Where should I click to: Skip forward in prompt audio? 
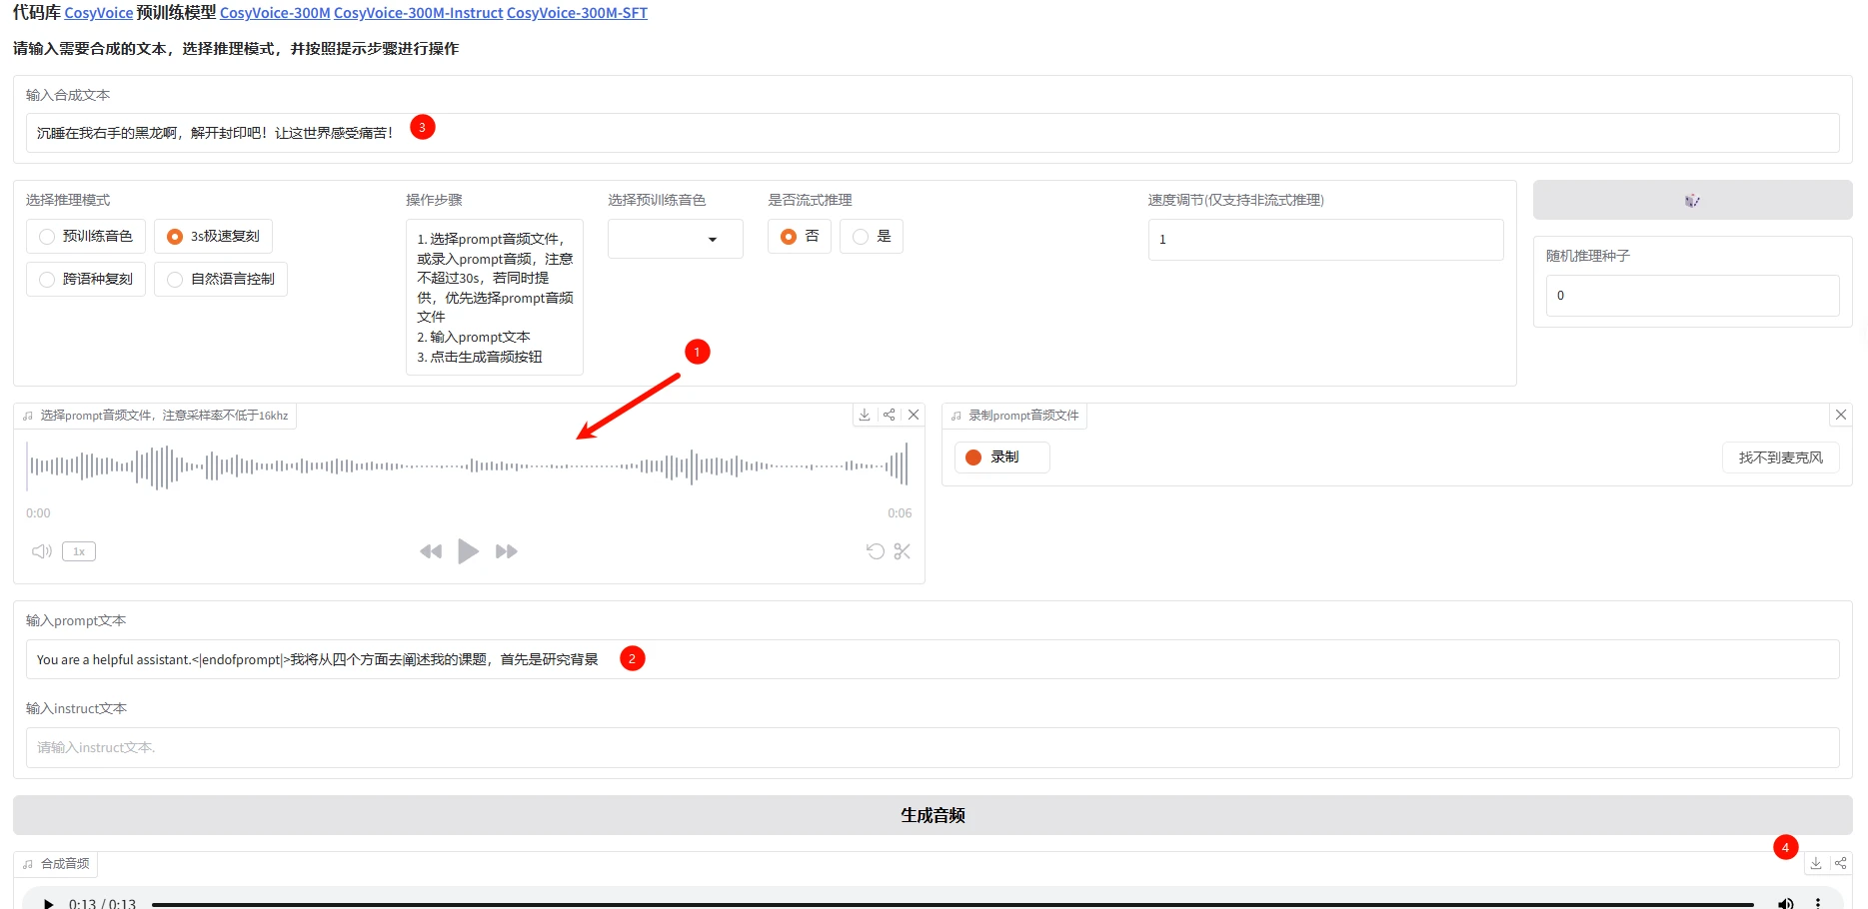(x=507, y=551)
